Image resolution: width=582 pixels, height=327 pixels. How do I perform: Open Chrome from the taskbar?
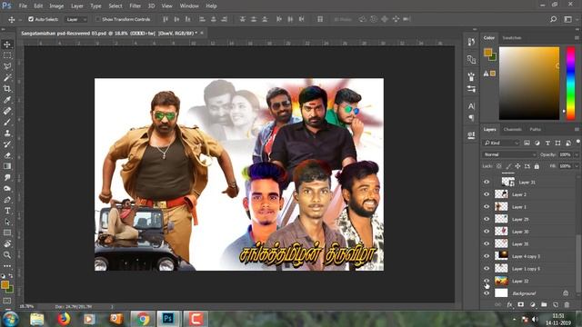click(x=143, y=319)
